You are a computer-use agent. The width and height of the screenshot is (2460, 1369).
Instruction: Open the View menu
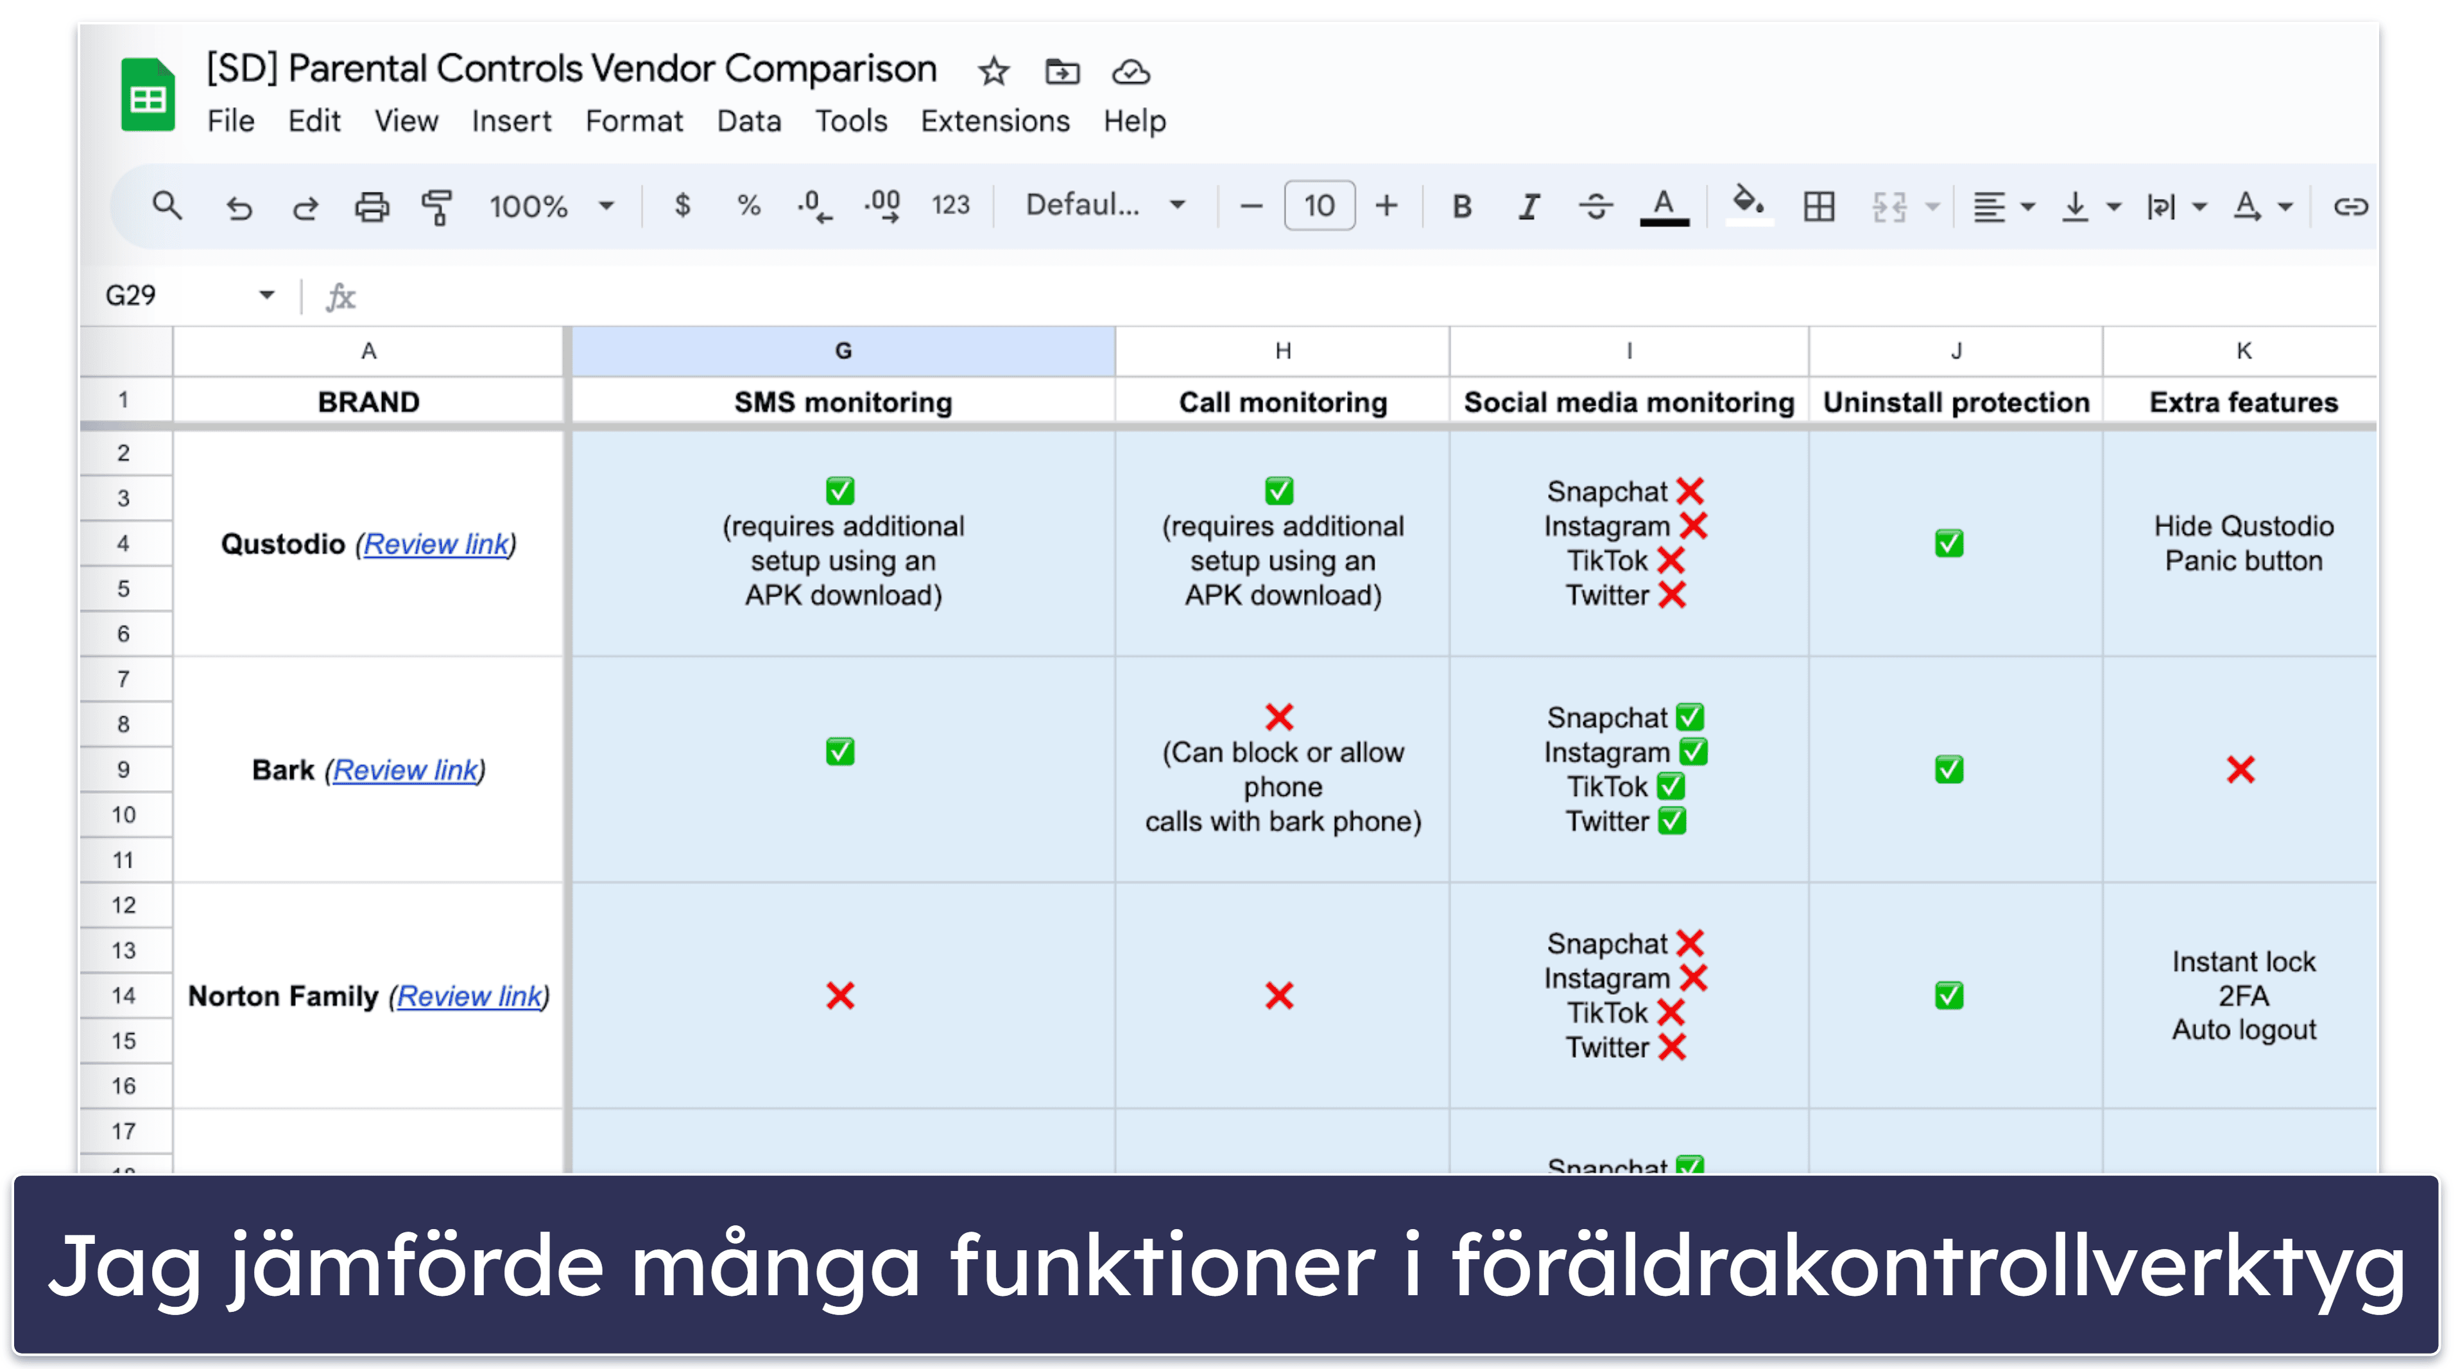(x=406, y=121)
